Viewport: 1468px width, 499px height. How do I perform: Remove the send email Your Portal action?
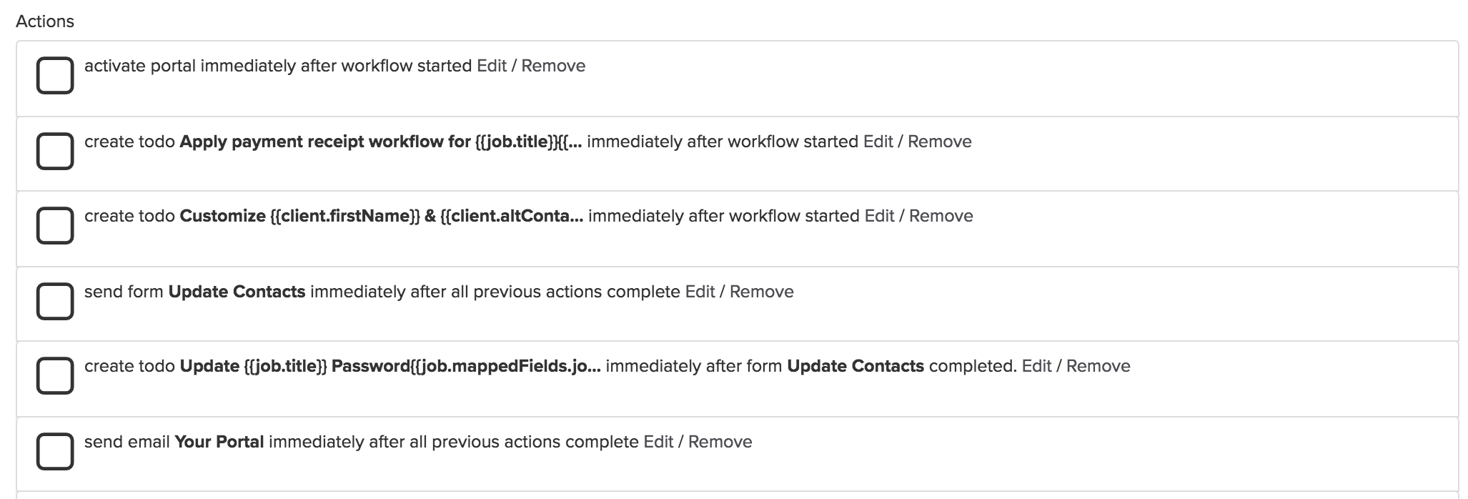point(720,442)
